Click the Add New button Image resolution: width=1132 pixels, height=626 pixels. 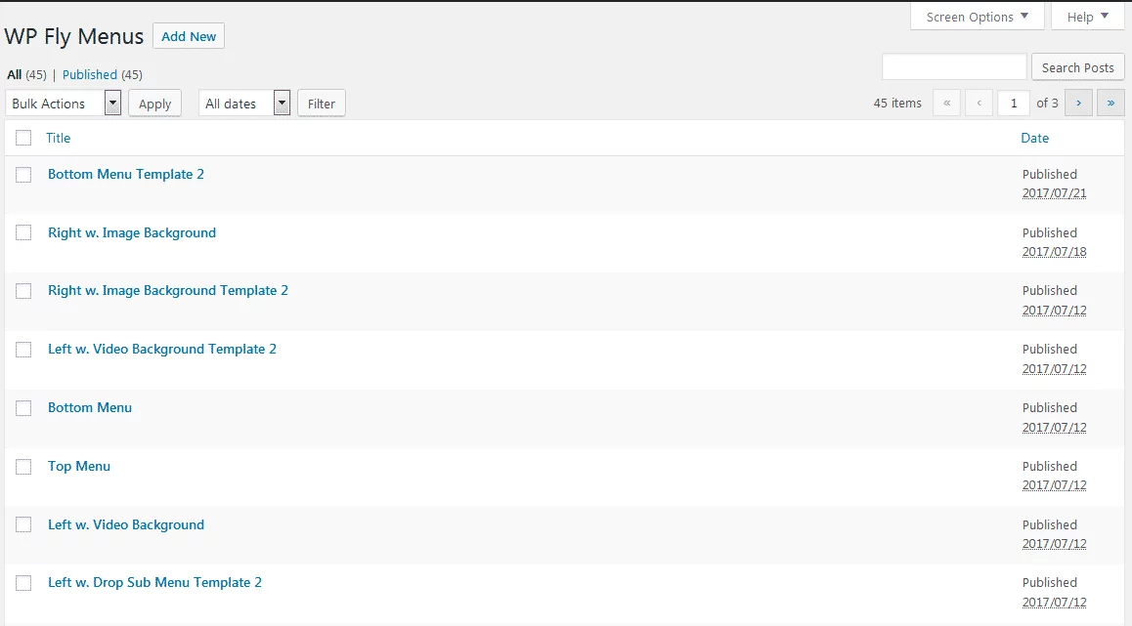[x=188, y=35]
